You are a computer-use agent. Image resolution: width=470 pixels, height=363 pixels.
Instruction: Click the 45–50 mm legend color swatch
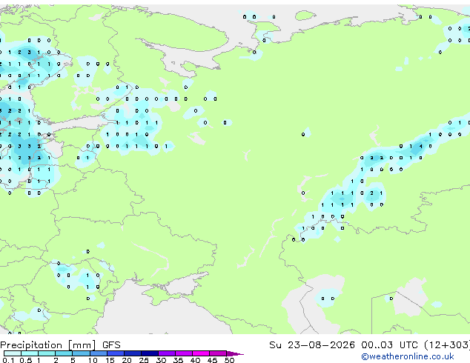pyautogui.click(x=218, y=353)
